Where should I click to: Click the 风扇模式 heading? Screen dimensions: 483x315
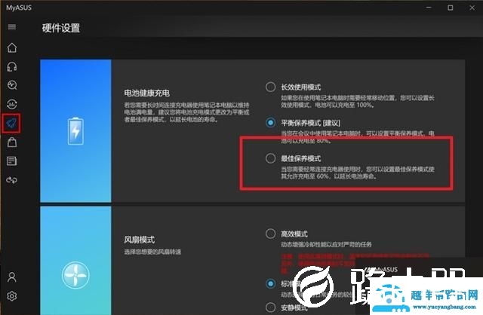point(139,240)
